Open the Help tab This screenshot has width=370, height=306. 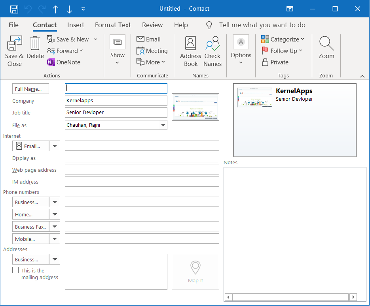click(x=181, y=25)
